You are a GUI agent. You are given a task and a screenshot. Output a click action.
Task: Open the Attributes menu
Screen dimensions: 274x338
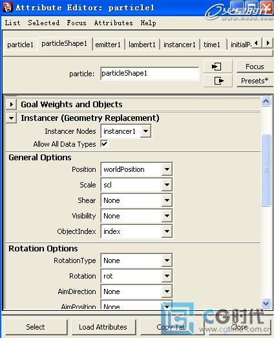point(113,23)
